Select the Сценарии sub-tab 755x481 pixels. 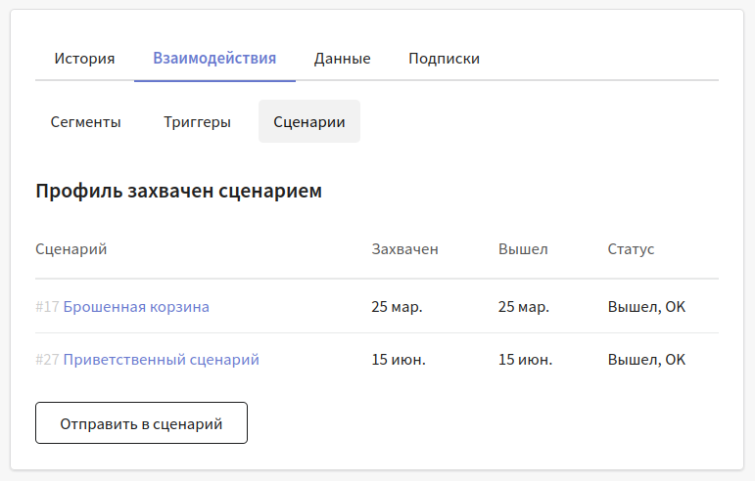[309, 121]
